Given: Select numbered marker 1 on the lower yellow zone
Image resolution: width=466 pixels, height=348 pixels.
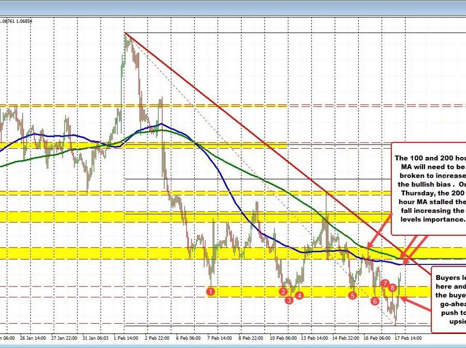Looking at the screenshot, I should (x=210, y=292).
